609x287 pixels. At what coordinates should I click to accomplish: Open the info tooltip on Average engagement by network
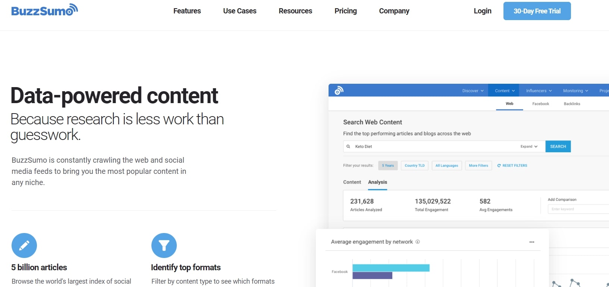(418, 242)
